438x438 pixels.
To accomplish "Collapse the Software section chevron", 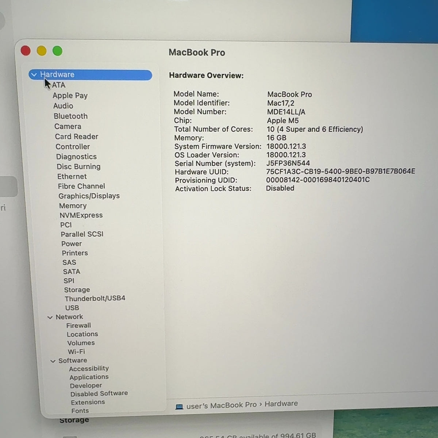I will point(53,361).
